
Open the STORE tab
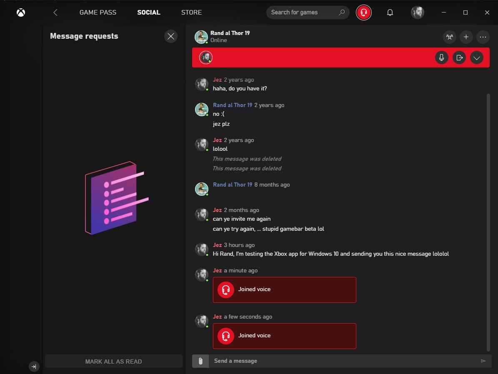[191, 12]
